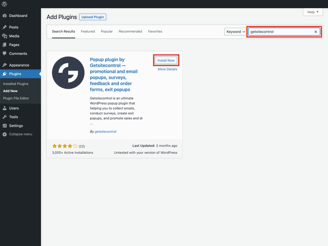Open the Users section
Screen dimensions: 328x246
coord(14,108)
